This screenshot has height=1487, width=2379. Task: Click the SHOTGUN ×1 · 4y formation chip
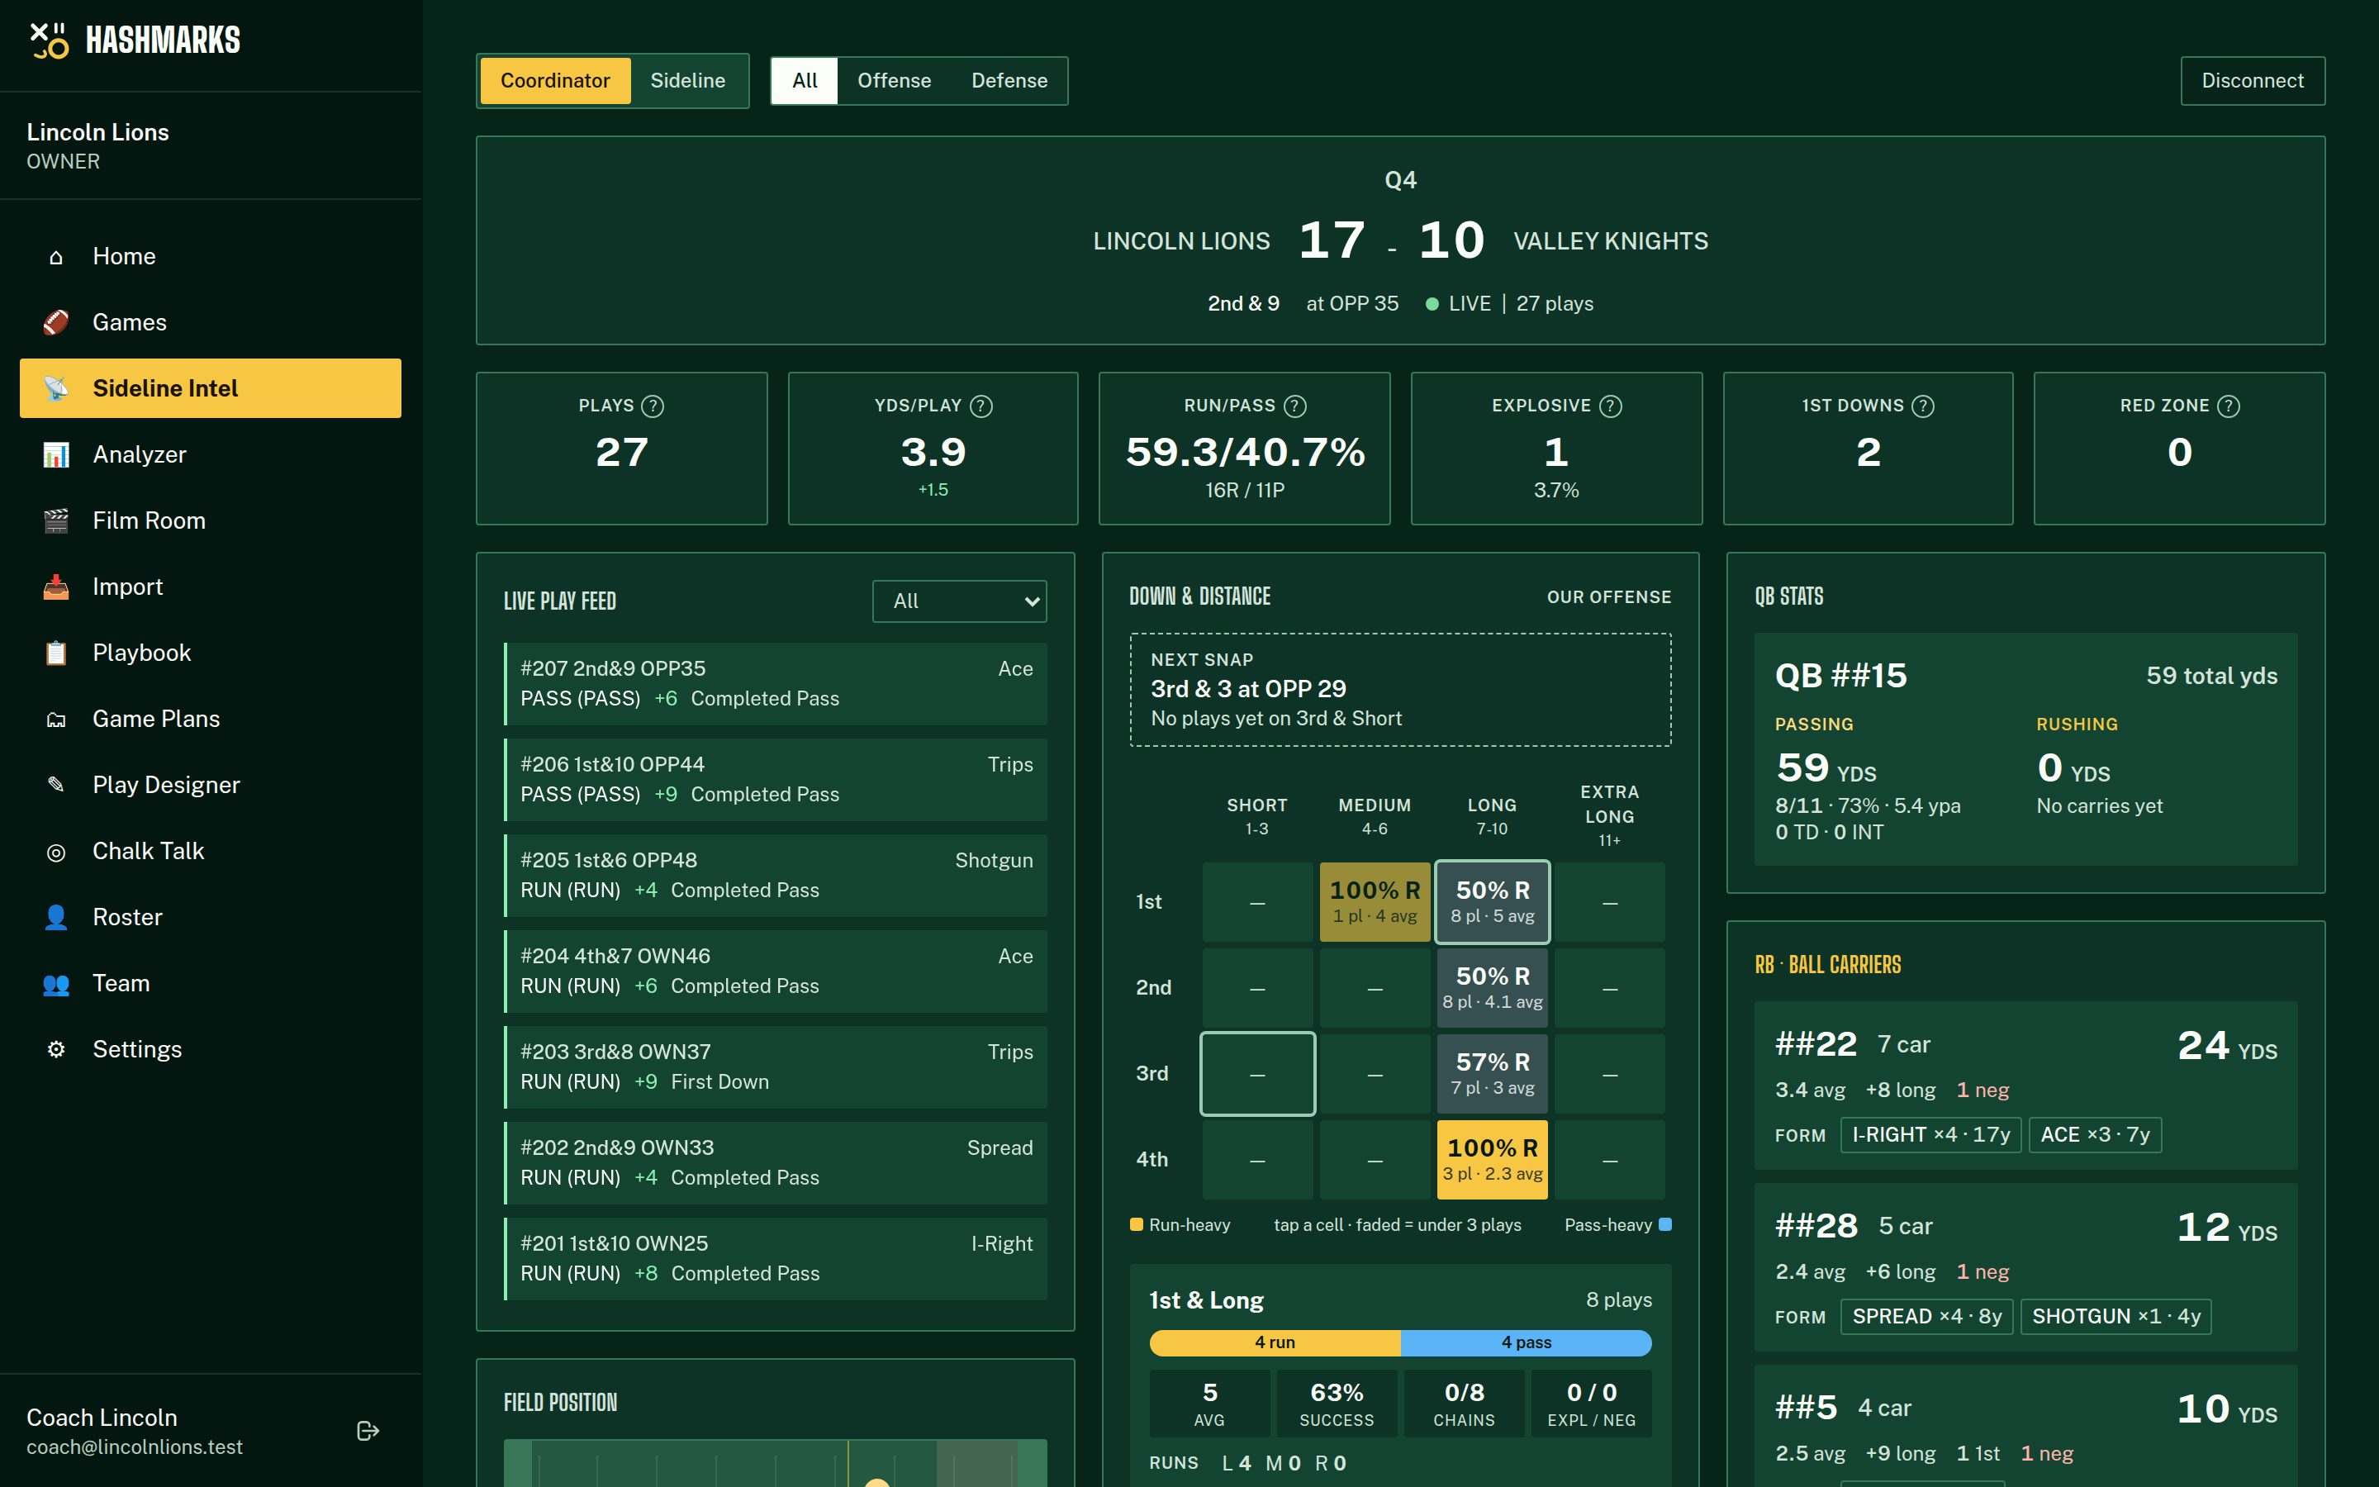click(2115, 1317)
